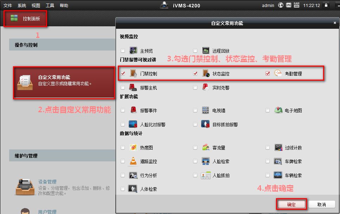Uncheck the 考勤管理 checkbox
The width and height of the screenshot is (340, 214).
pos(268,74)
